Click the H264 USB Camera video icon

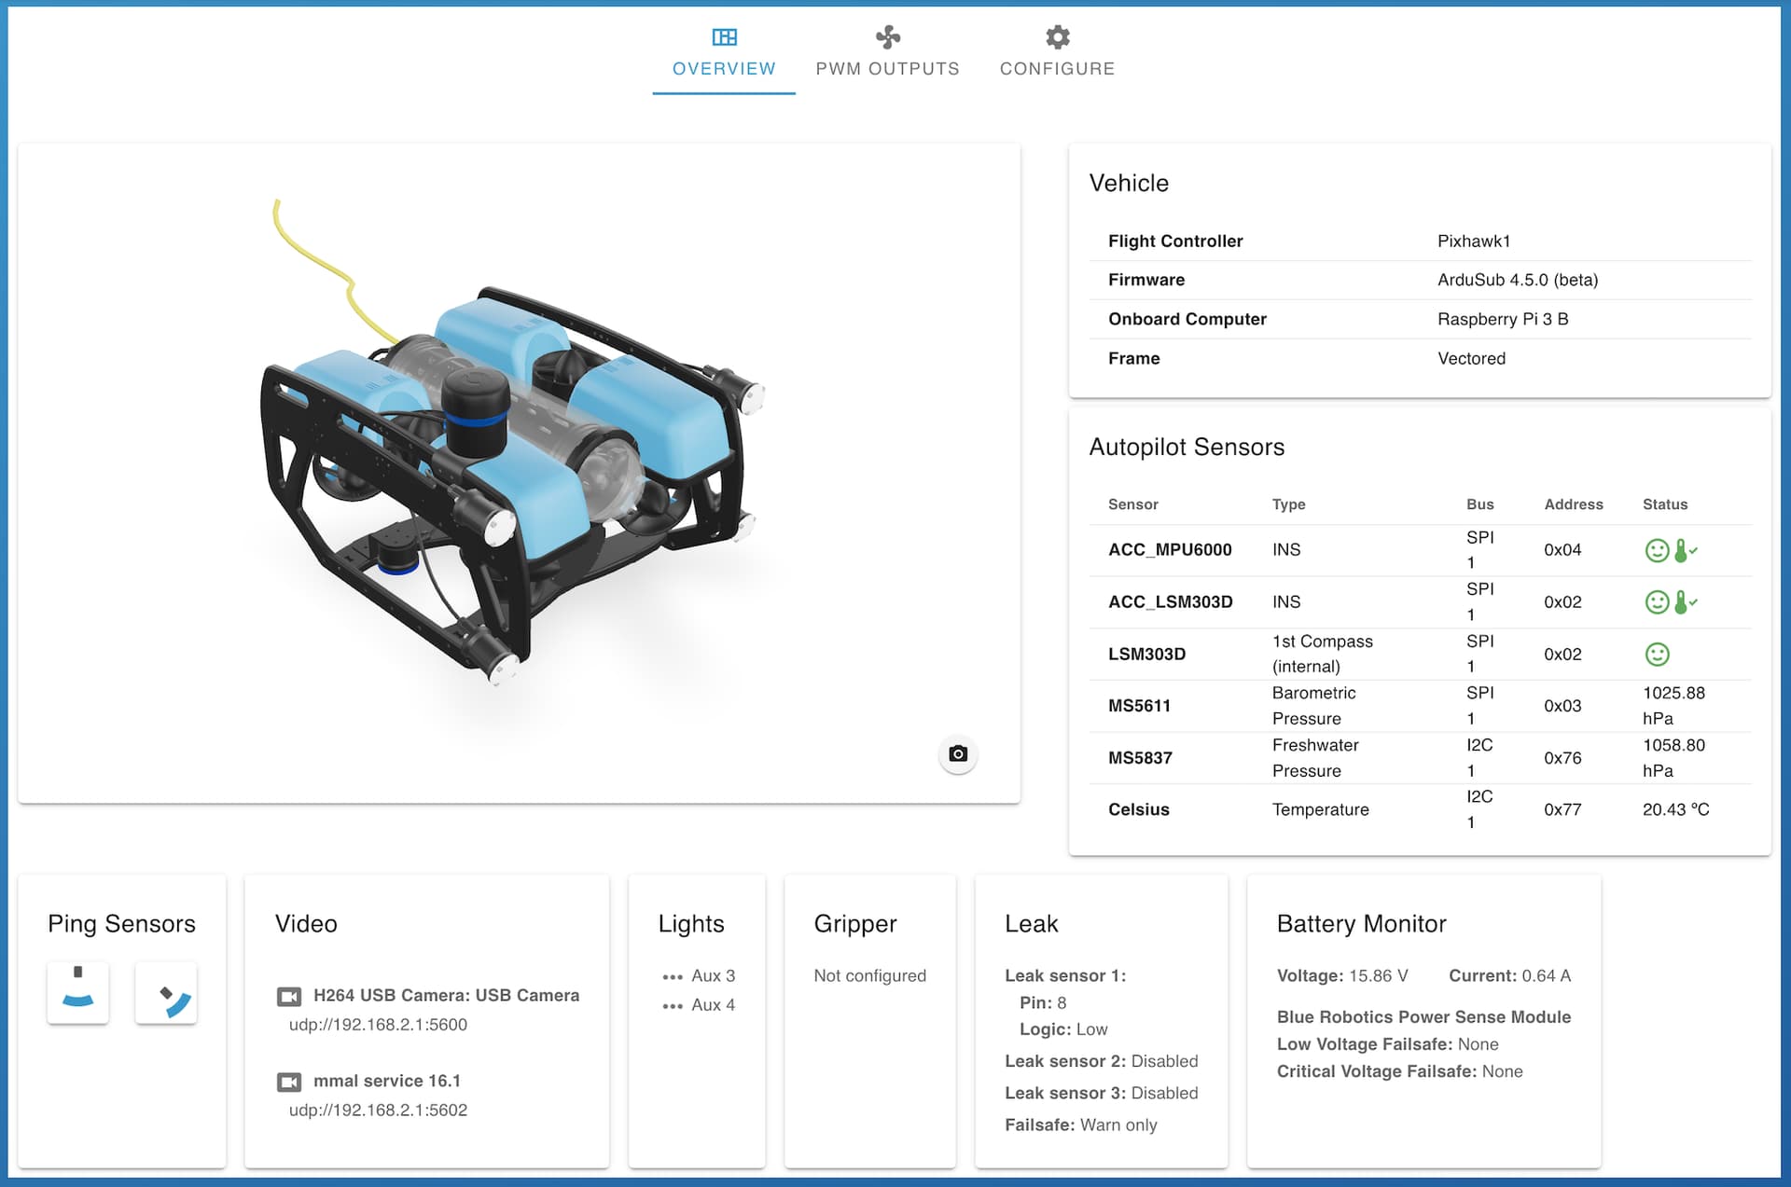tap(289, 996)
